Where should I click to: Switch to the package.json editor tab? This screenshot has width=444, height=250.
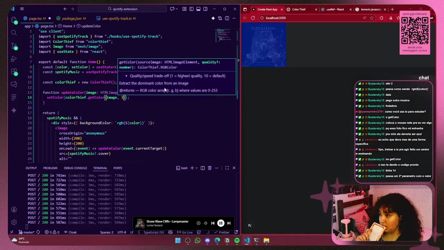coord(71,18)
